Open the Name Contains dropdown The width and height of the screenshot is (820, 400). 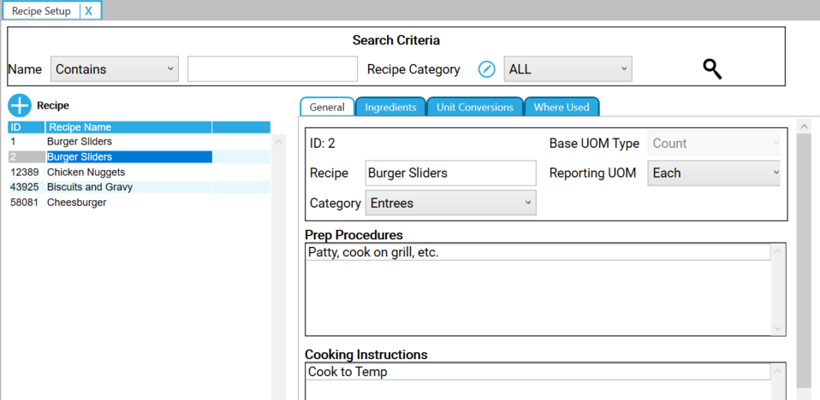click(x=115, y=69)
